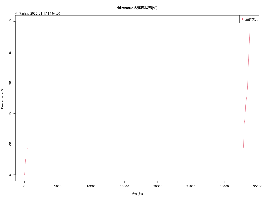Click the legend label '進捗状況'
The height and width of the screenshot is (200, 267).
click(x=251, y=19)
